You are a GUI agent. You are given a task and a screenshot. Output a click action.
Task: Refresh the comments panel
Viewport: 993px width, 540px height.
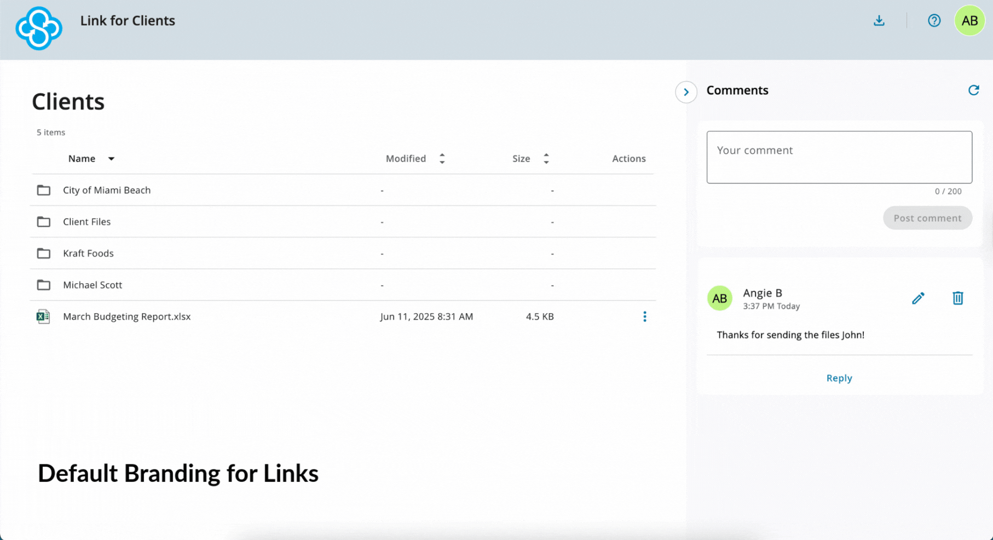pos(973,90)
